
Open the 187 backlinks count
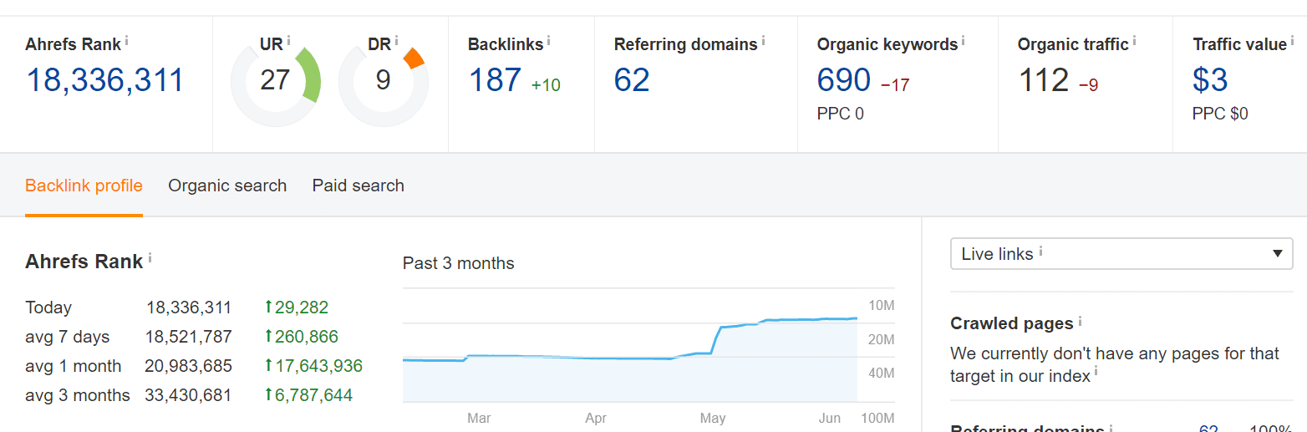click(495, 80)
